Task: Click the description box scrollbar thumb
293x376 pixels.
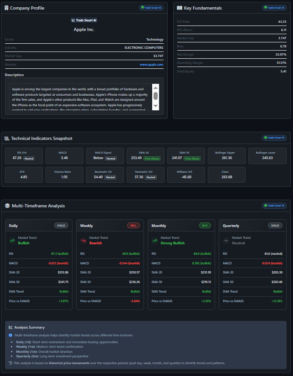Action: coord(155,96)
